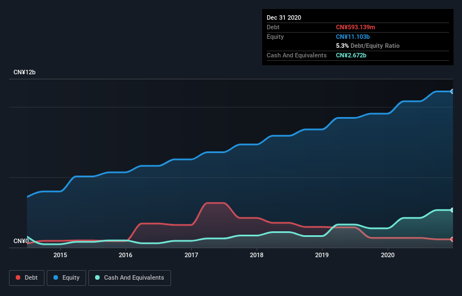462x296 pixels.
Task: Click the CN¥11.103b equity value
Action: point(353,37)
